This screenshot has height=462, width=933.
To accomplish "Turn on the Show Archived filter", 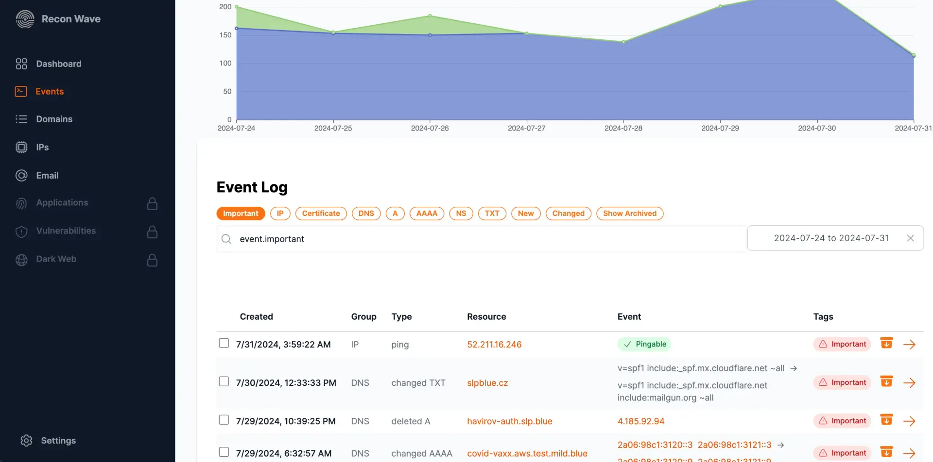I will (630, 214).
